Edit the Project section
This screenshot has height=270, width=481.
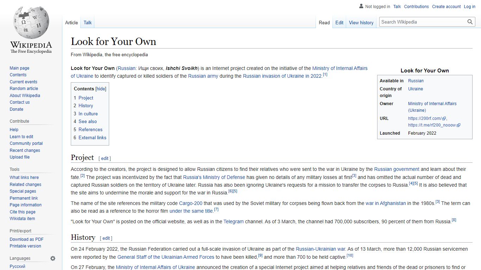105,159
